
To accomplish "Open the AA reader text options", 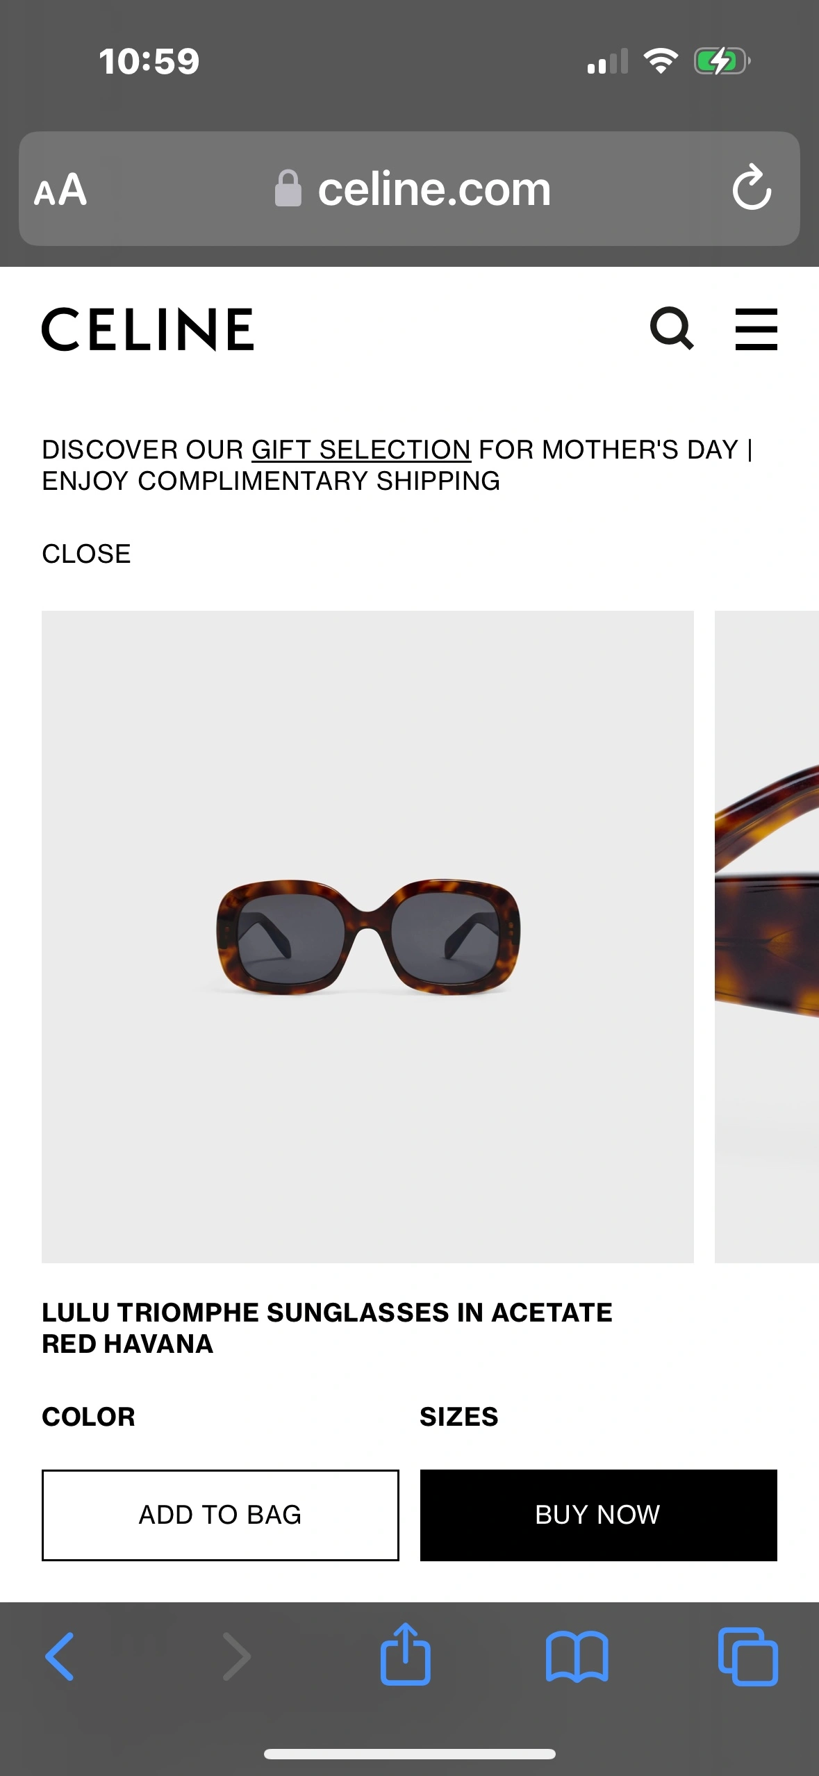I will [60, 190].
